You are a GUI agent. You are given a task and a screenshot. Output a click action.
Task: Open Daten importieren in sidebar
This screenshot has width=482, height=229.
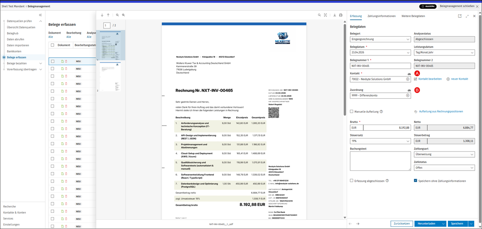[x=18, y=45]
